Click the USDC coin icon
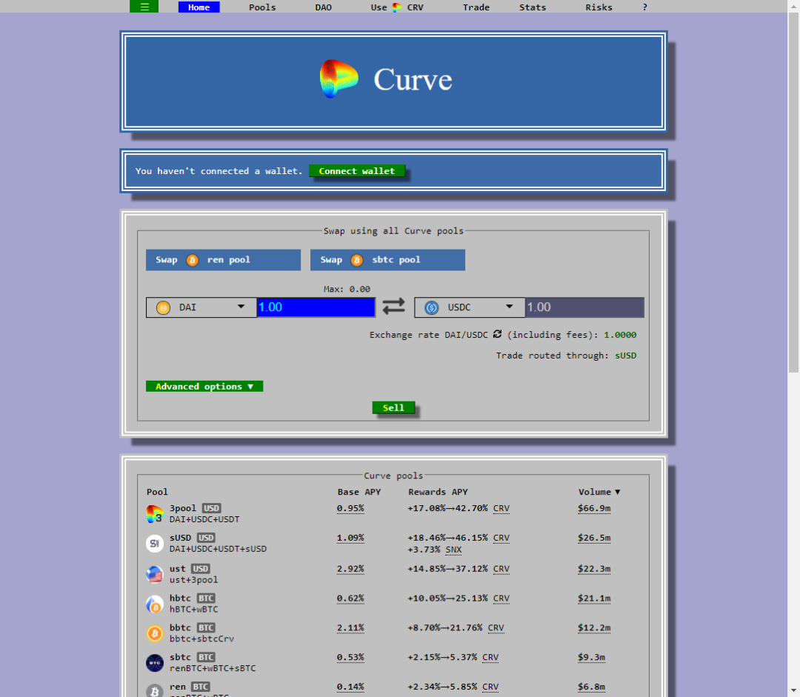The height and width of the screenshot is (697, 800). coord(432,307)
